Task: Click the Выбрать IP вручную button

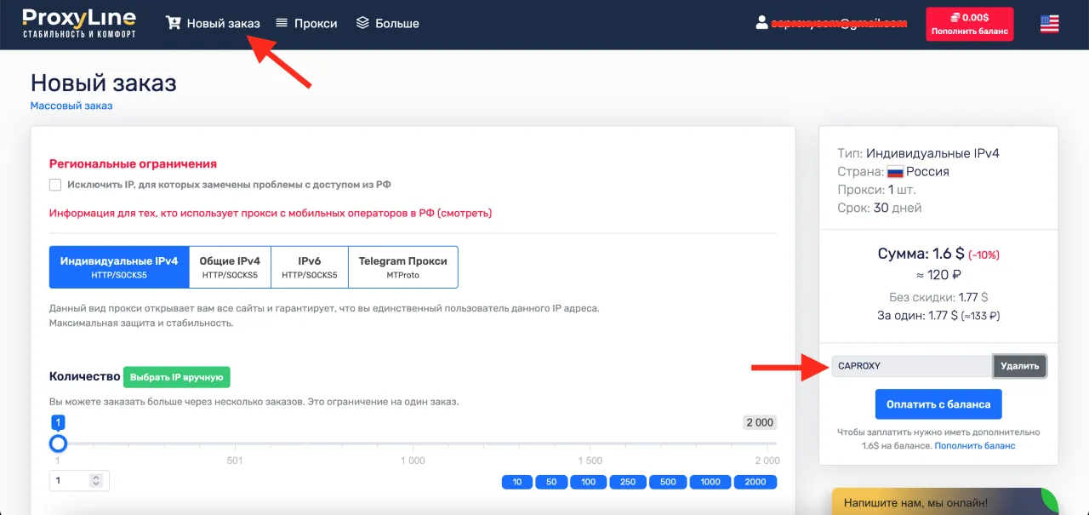Action: [x=177, y=376]
